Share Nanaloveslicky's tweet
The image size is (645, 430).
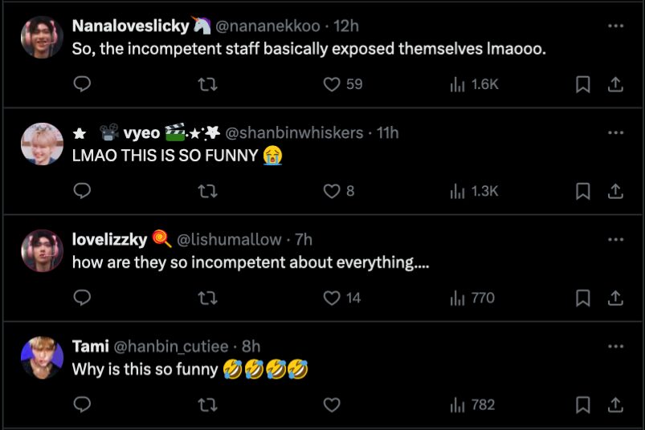[x=615, y=84]
